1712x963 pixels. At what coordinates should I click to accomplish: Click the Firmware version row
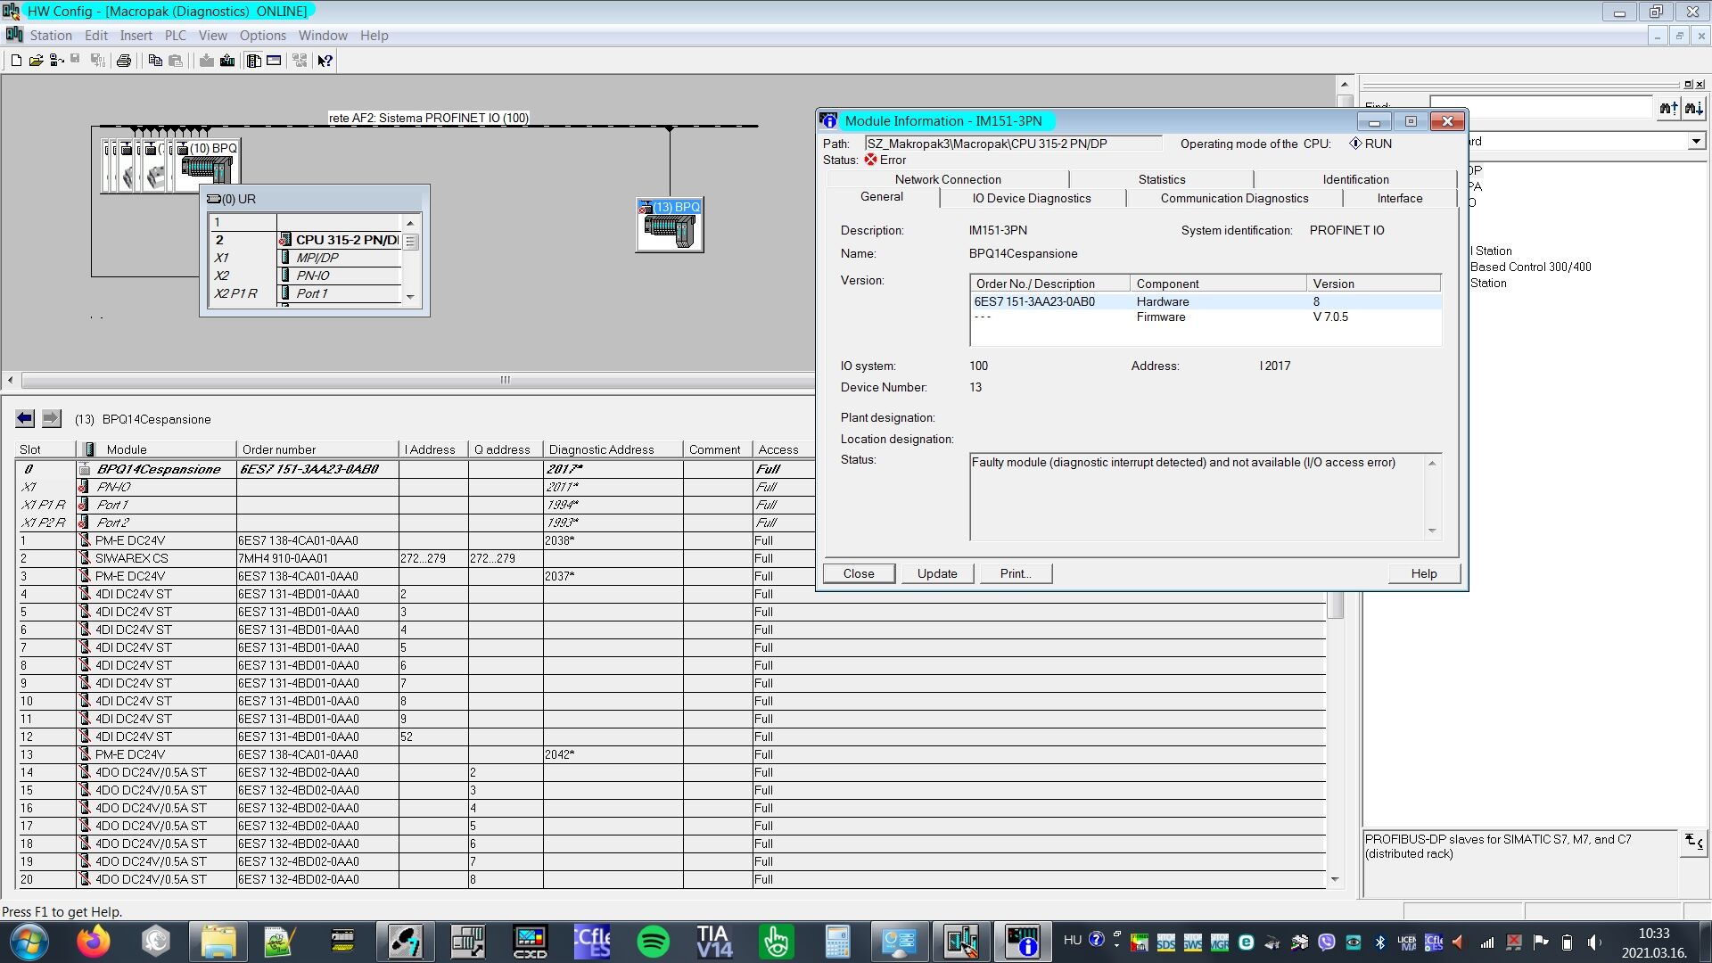coord(1205,317)
